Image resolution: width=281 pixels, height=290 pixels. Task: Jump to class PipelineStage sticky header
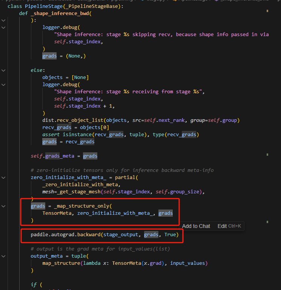(65, 6)
